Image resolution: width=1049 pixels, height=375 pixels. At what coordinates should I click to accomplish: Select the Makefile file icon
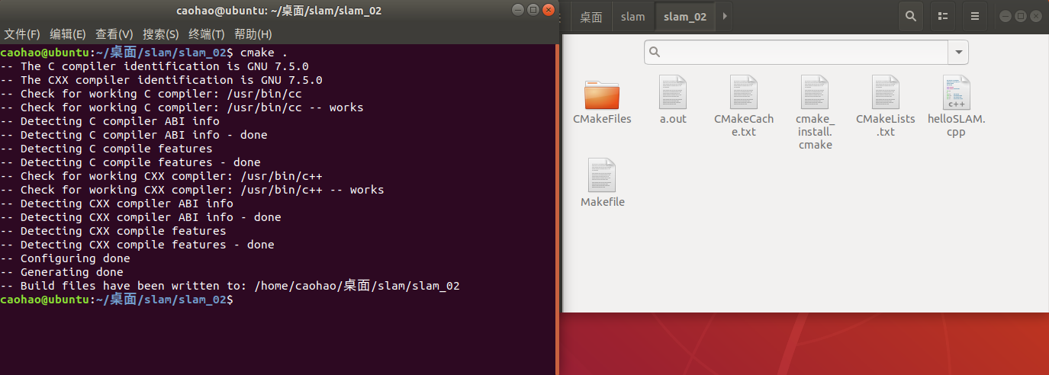pyautogui.click(x=602, y=175)
